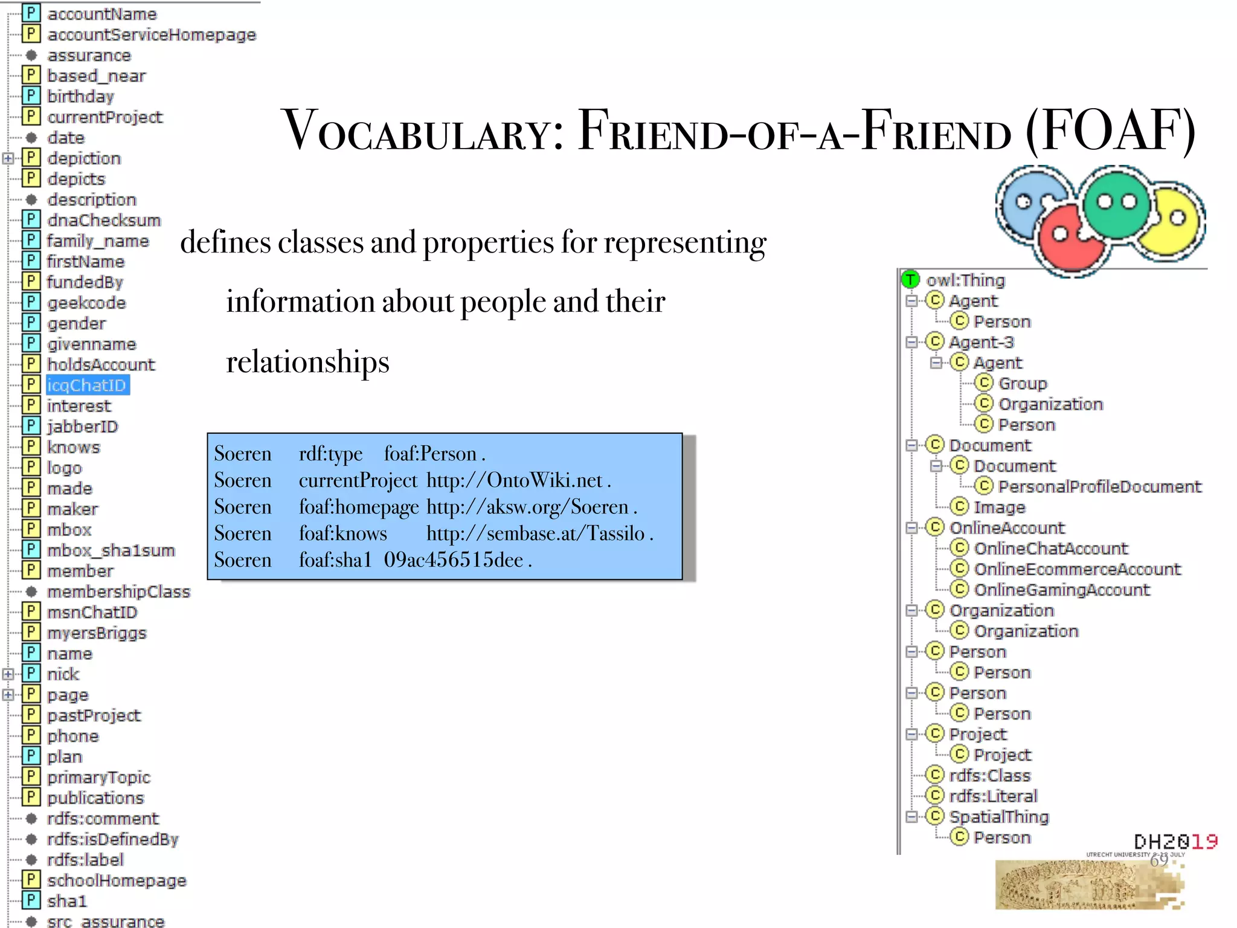Collapse the top-level Document class node
This screenshot has height=928, width=1237.
(x=911, y=445)
